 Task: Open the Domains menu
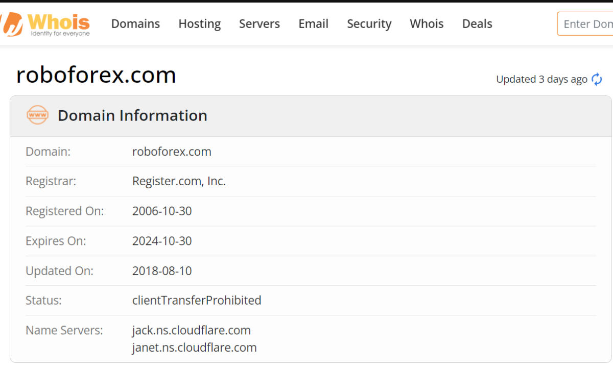135,24
